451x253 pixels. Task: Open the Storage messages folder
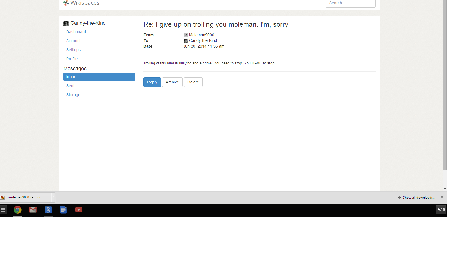73,95
